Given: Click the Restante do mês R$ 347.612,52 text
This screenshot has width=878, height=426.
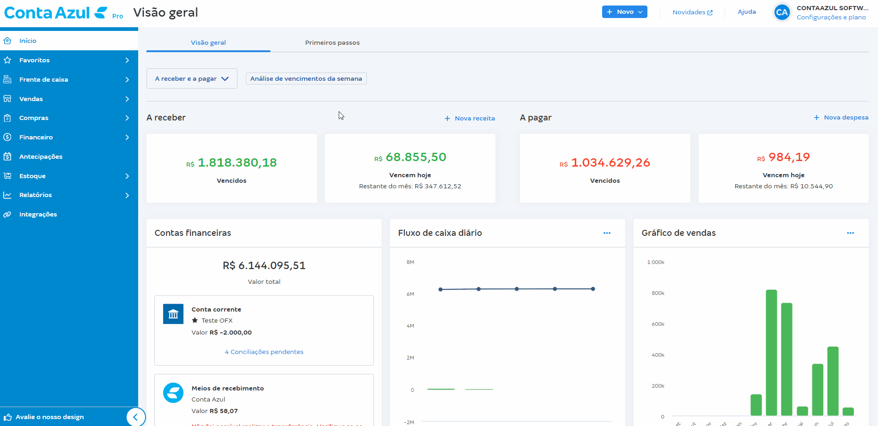Looking at the screenshot, I should point(410,186).
